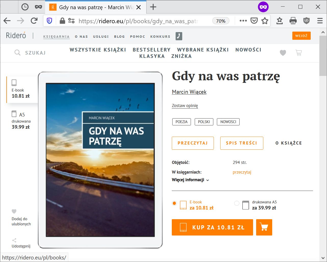
Task: Open the Firefox history clock icon
Action: [25, 7]
